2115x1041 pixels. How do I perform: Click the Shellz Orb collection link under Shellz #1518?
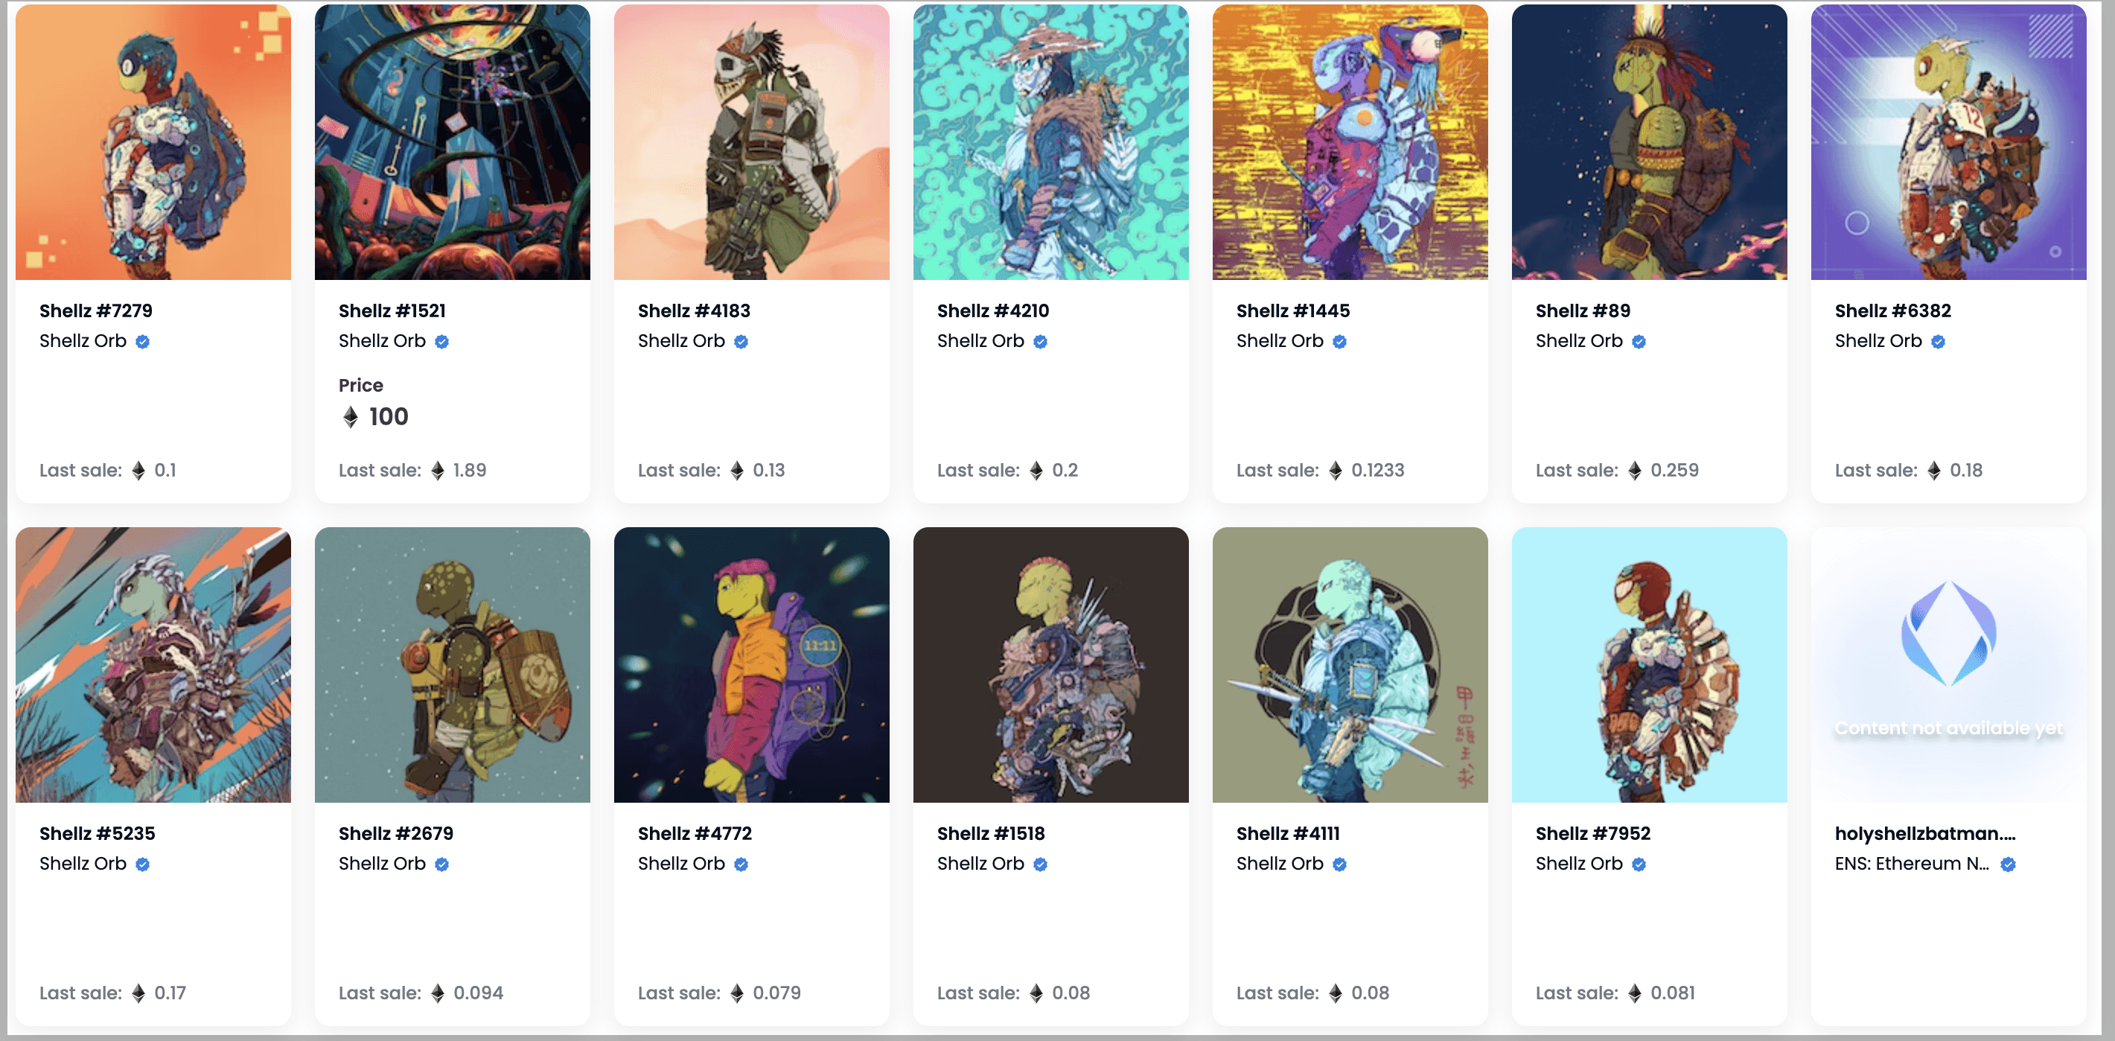tap(980, 864)
